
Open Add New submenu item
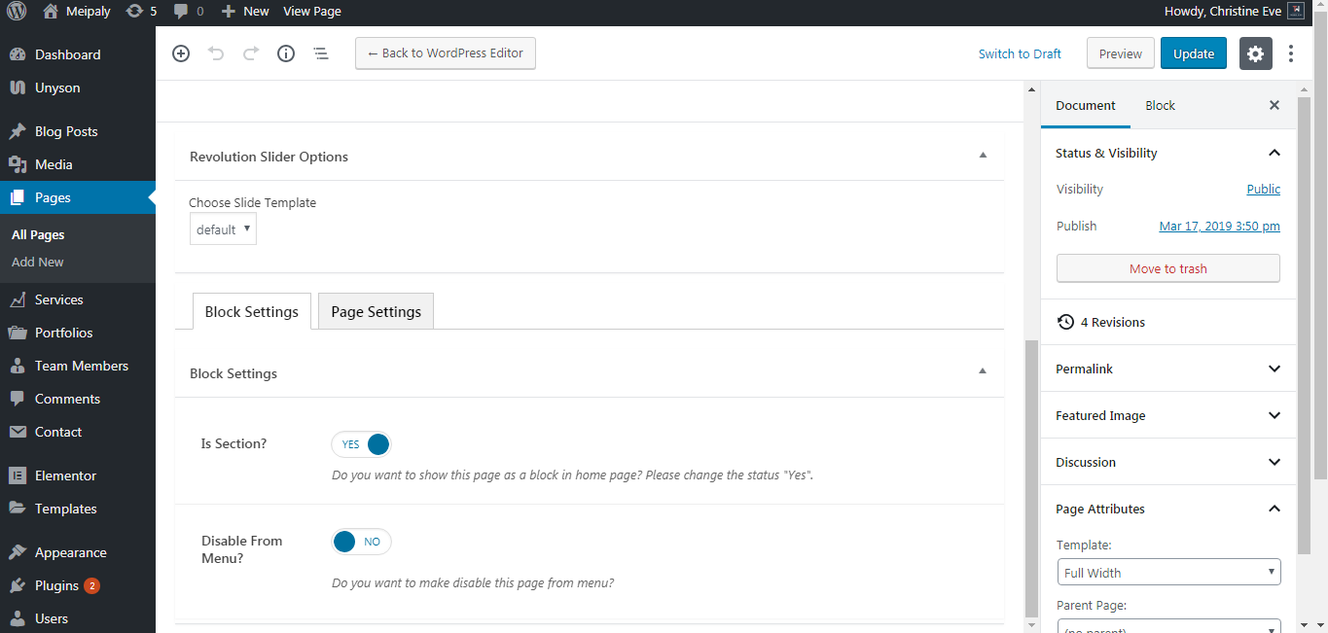38,262
